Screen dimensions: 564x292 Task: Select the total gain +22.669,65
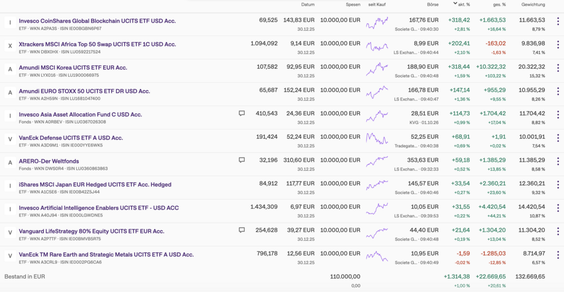[491, 277]
